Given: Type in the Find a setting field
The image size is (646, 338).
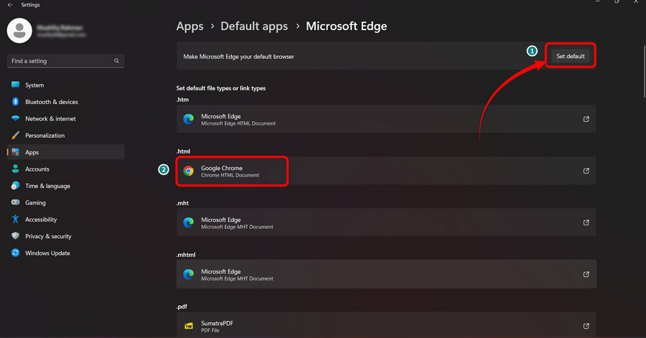Looking at the screenshot, I should point(65,61).
